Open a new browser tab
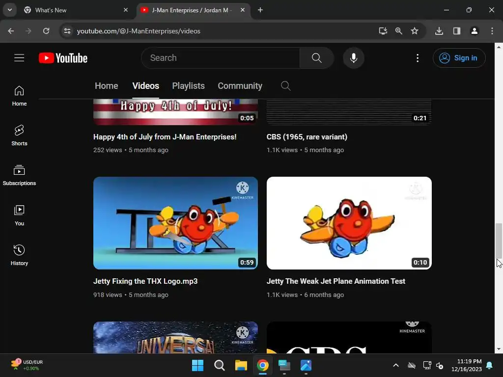Image resolution: width=503 pixels, height=377 pixels. (x=260, y=10)
